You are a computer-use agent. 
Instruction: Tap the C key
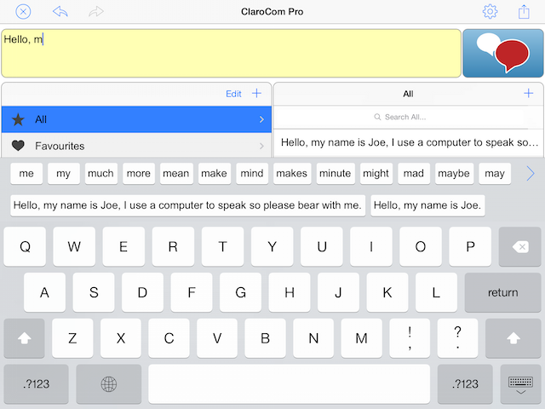(169, 338)
